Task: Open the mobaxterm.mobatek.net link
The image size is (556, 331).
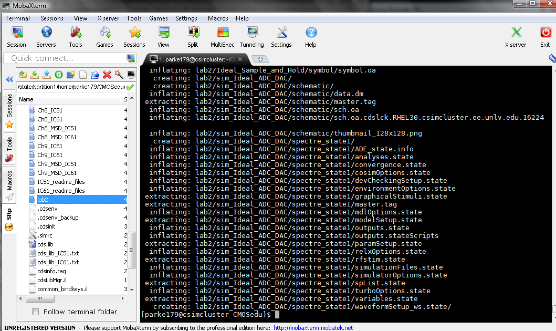Action: (313, 328)
